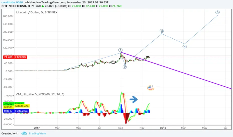Select the Elliott wave point 2 marker
The height and width of the screenshot is (137, 233).
pyautogui.click(x=125, y=67)
